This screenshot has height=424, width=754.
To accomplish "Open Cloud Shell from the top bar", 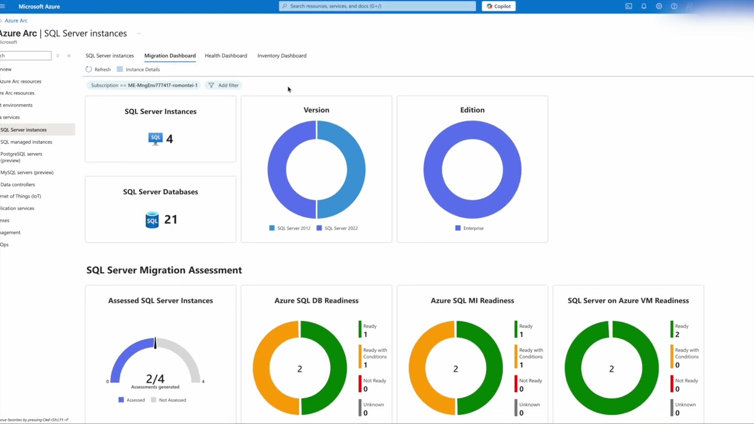I will click(x=629, y=6).
